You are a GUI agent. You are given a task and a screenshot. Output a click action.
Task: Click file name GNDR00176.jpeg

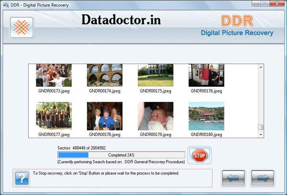click(x=206, y=91)
